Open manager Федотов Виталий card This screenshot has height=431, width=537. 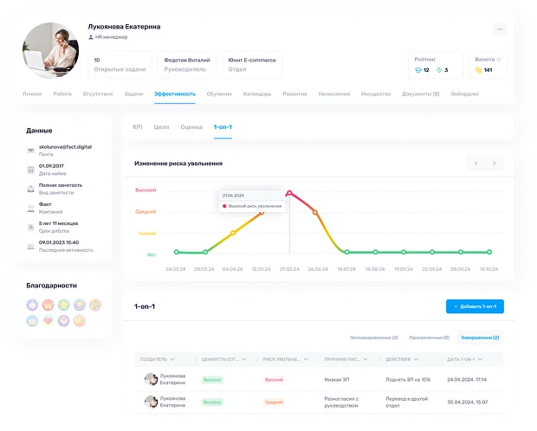(x=187, y=65)
